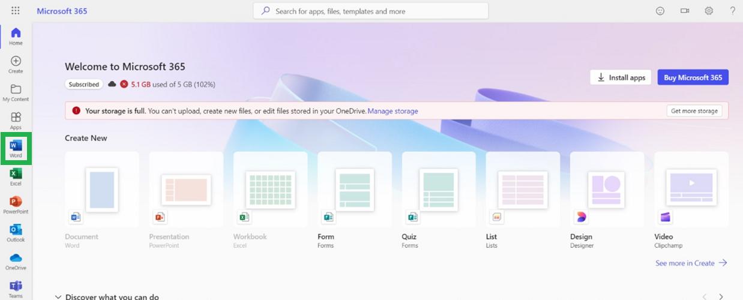Click the video camera meeting icon
This screenshot has height=300, width=743.
(x=685, y=11)
